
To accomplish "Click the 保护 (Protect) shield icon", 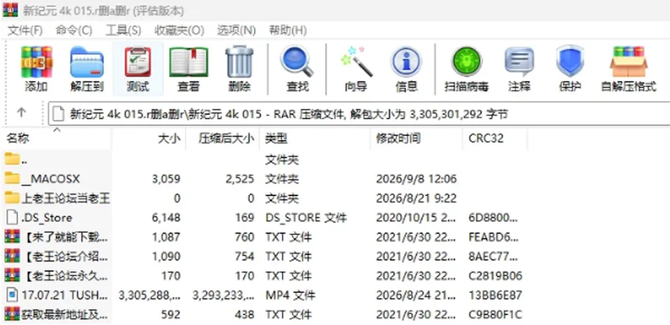I will pos(570,69).
